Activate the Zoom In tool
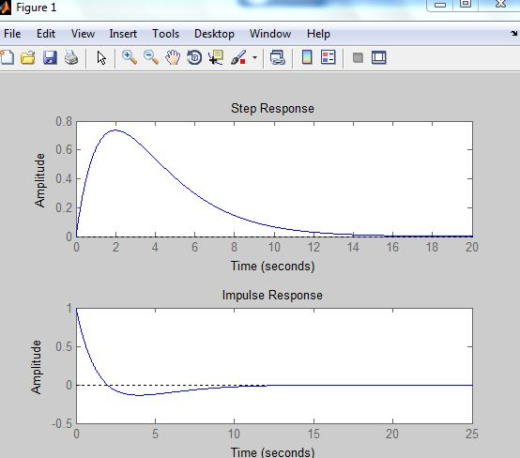This screenshot has width=520, height=458. [130, 57]
